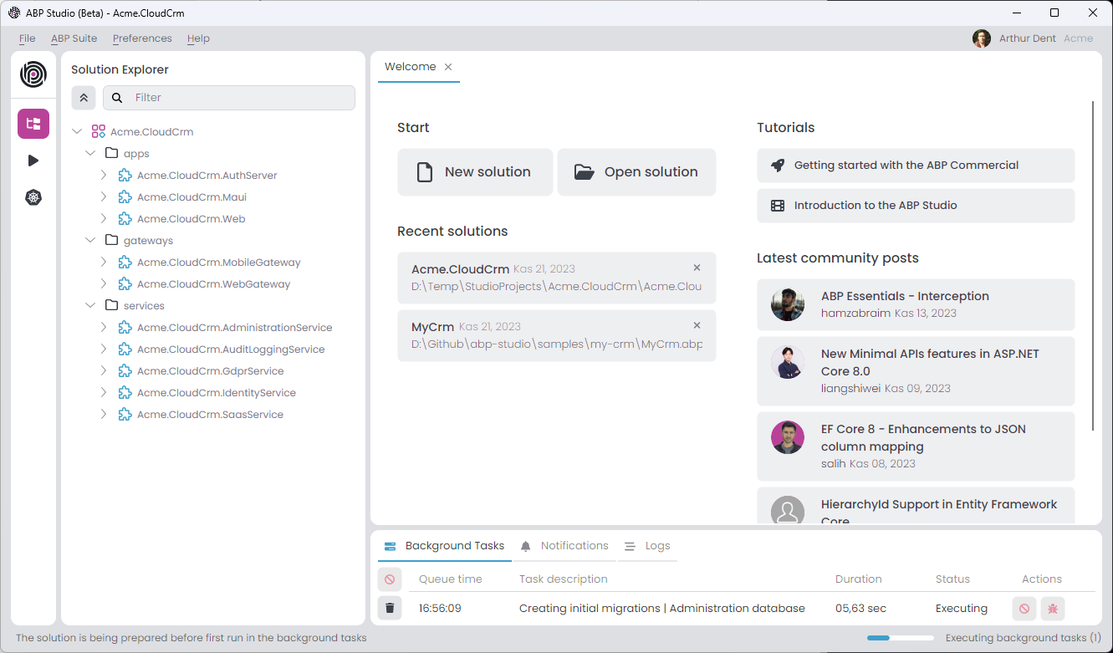Cancel the executing task in Actions column
The width and height of the screenshot is (1113, 653).
pyautogui.click(x=1024, y=609)
